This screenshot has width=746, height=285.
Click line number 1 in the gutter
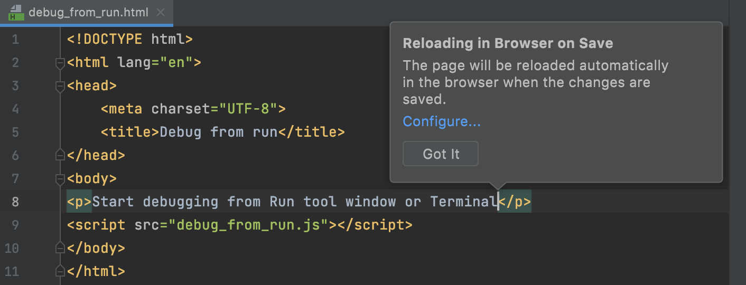(15, 40)
